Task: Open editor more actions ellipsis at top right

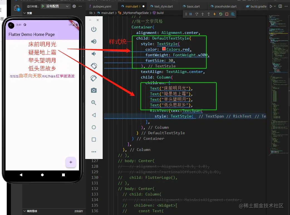Action: (286, 6)
